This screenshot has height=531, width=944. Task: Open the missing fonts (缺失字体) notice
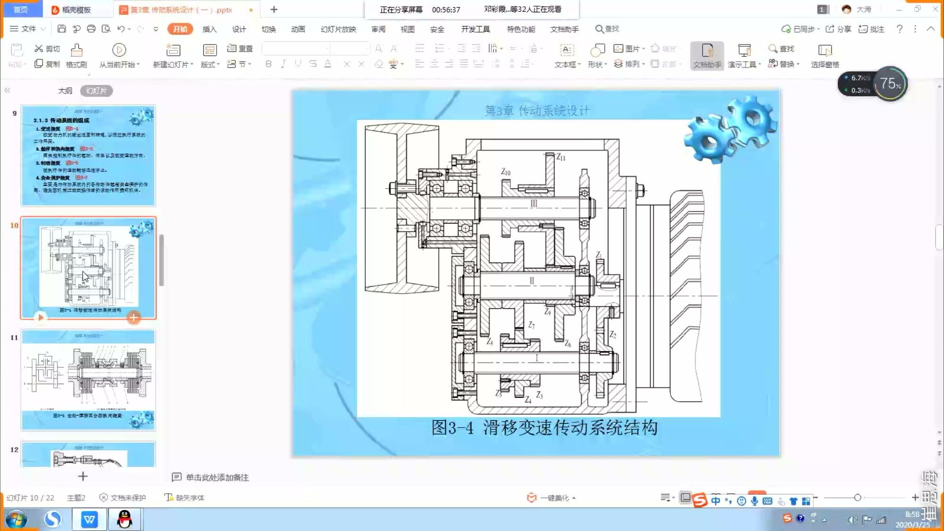pos(184,497)
